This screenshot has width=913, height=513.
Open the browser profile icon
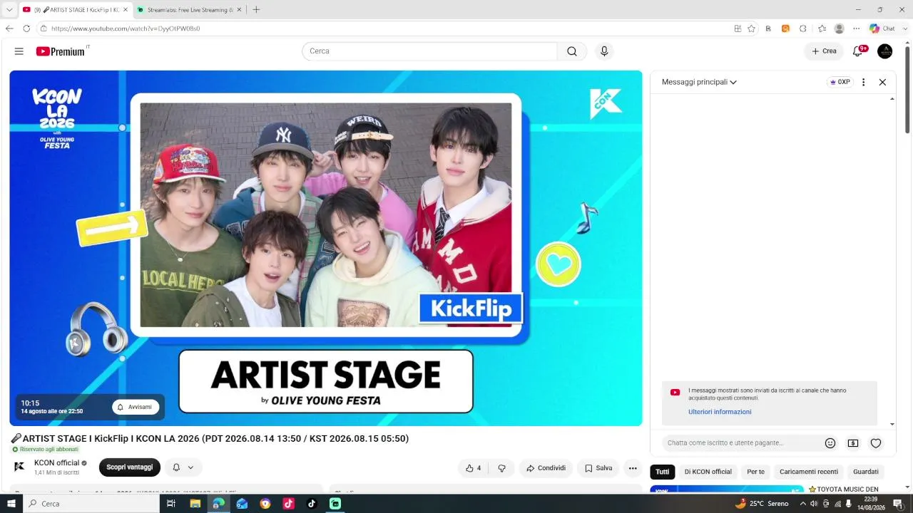pyautogui.click(x=840, y=28)
